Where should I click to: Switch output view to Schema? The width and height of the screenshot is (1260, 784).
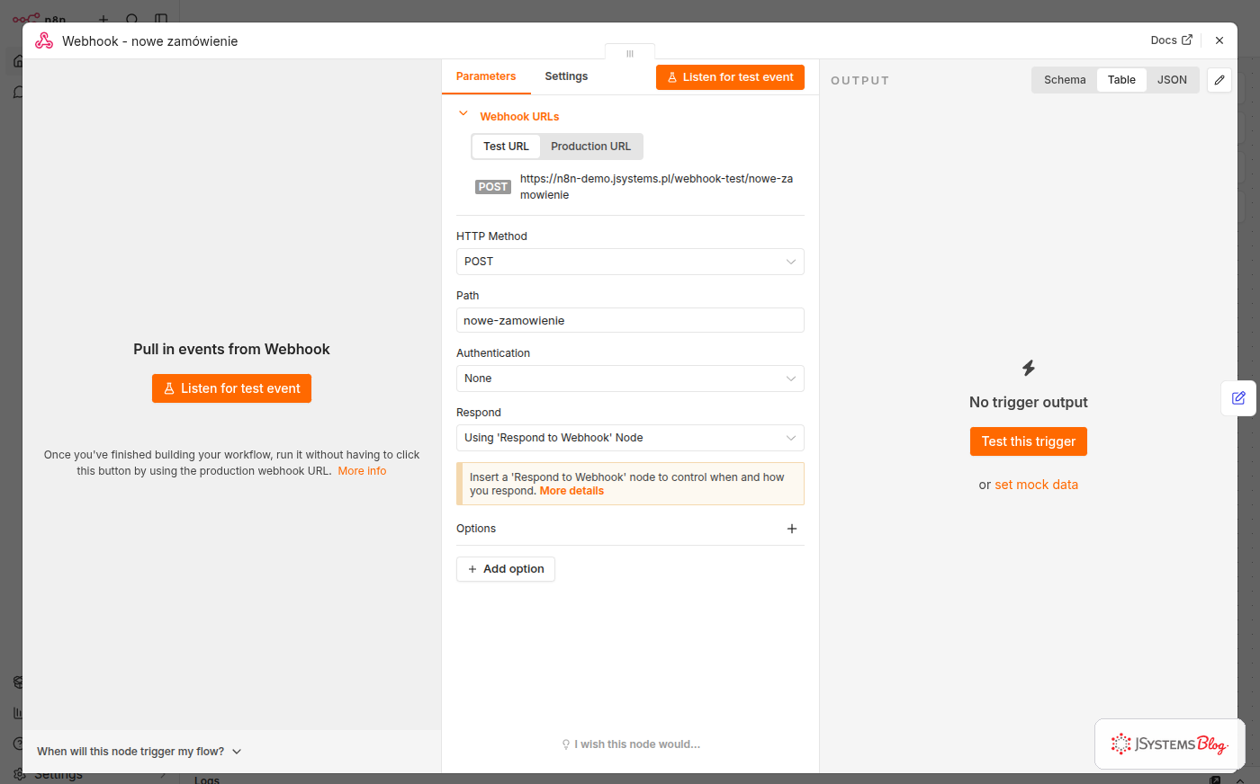click(x=1065, y=80)
